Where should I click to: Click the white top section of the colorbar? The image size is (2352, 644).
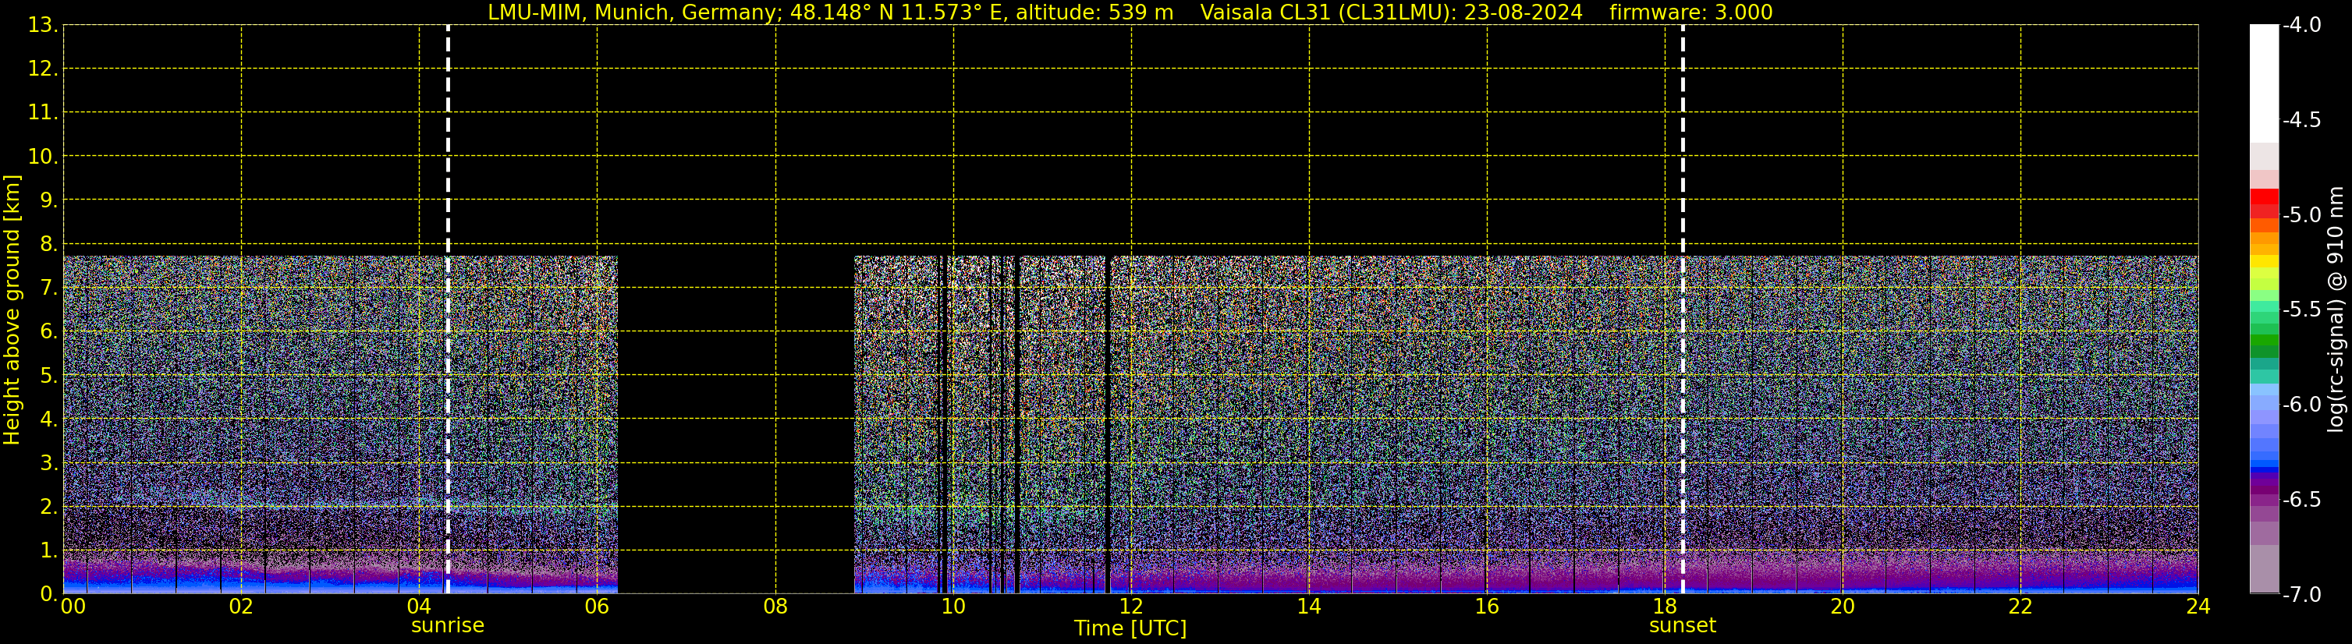click(x=2263, y=82)
